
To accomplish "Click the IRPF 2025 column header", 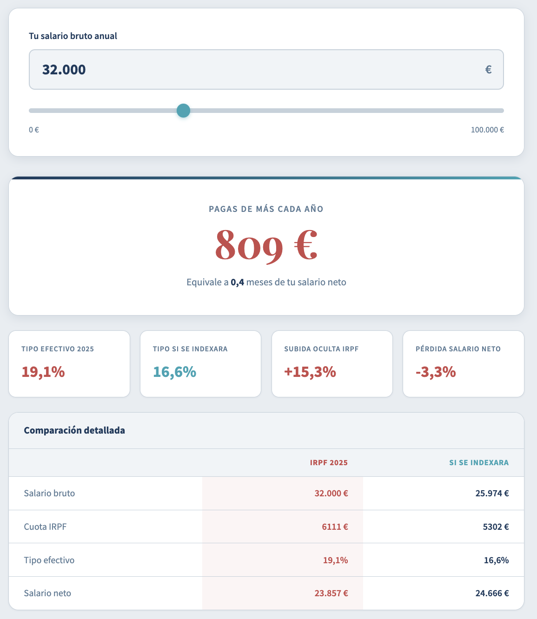I will [329, 462].
